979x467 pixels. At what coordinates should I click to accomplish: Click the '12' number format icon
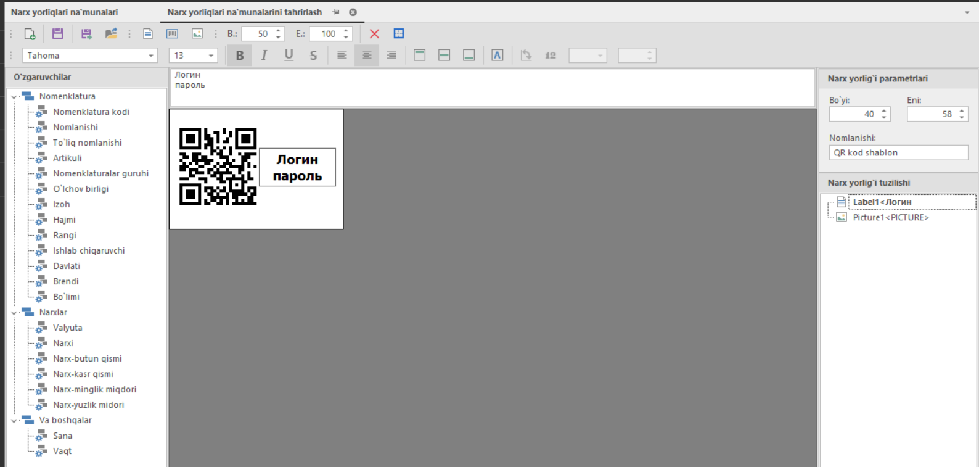coord(551,56)
